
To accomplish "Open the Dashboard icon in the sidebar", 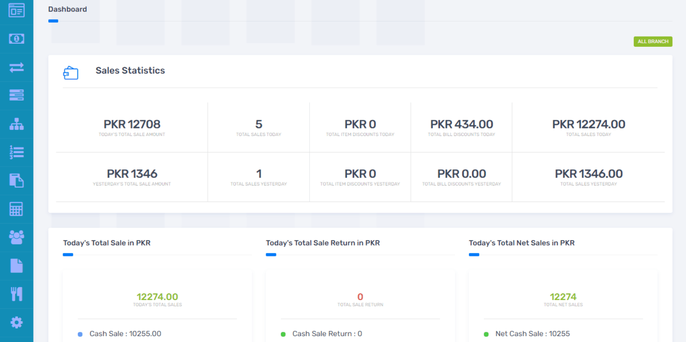I will click(17, 10).
